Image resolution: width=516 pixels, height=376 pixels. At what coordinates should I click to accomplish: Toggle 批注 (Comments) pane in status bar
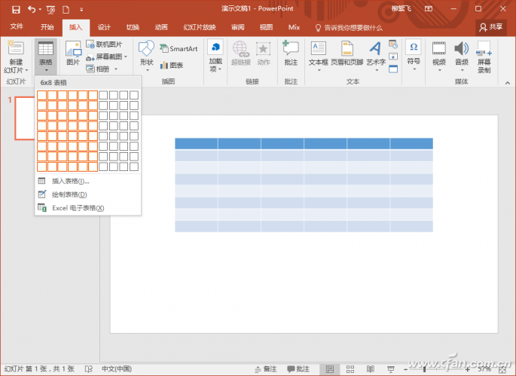click(x=298, y=368)
